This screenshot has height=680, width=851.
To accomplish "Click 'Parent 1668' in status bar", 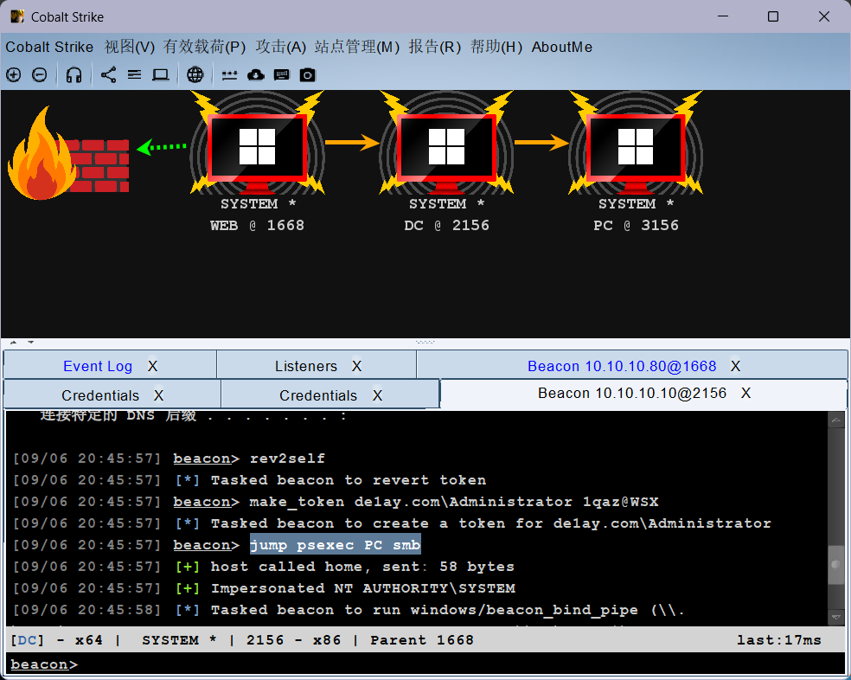I will 422,640.
